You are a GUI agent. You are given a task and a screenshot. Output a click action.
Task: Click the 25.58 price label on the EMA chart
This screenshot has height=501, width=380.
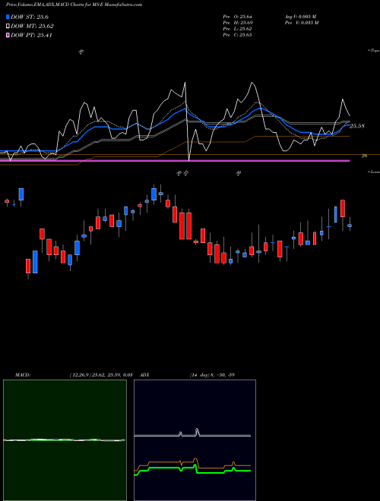357,126
